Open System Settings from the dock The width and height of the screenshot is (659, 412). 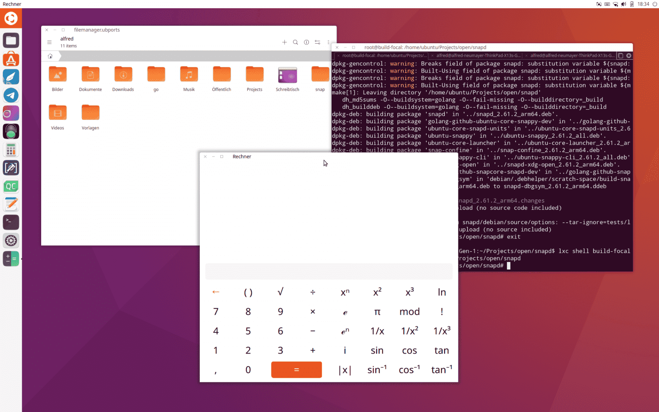pos(11,240)
